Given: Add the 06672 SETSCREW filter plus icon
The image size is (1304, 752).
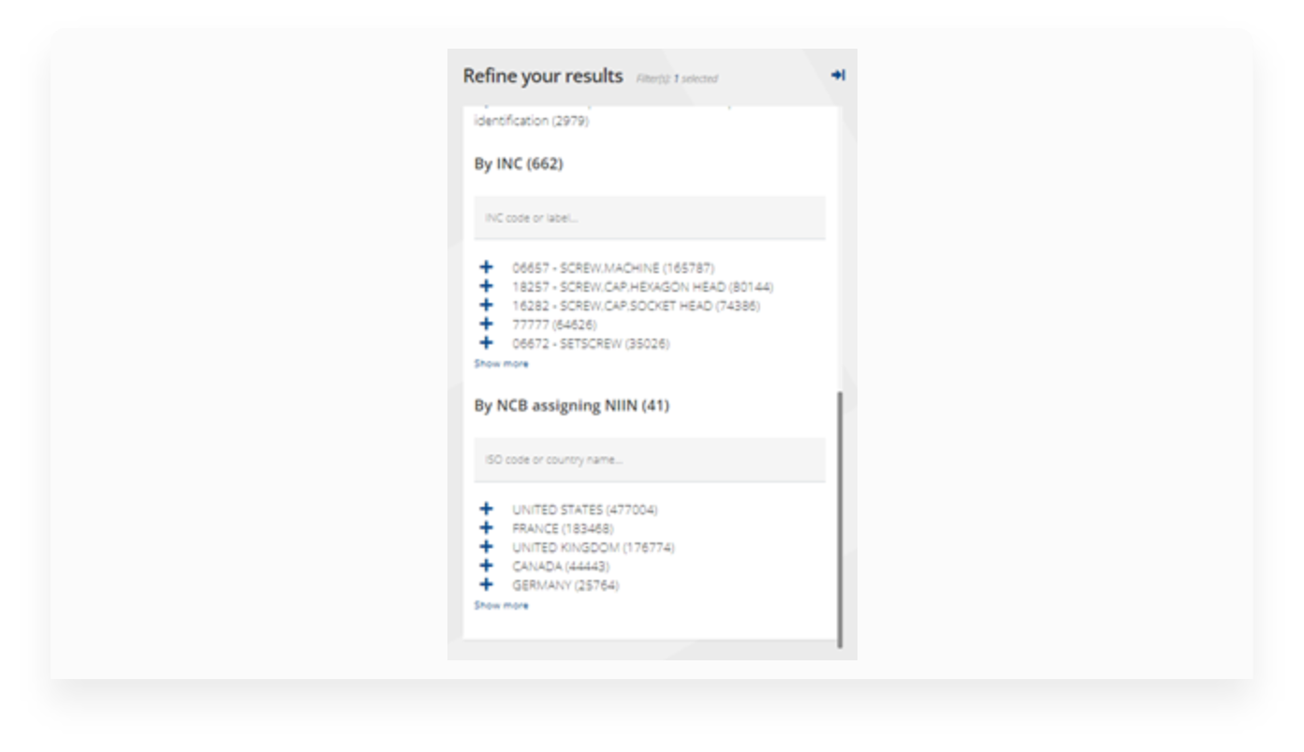Looking at the screenshot, I should click(486, 343).
